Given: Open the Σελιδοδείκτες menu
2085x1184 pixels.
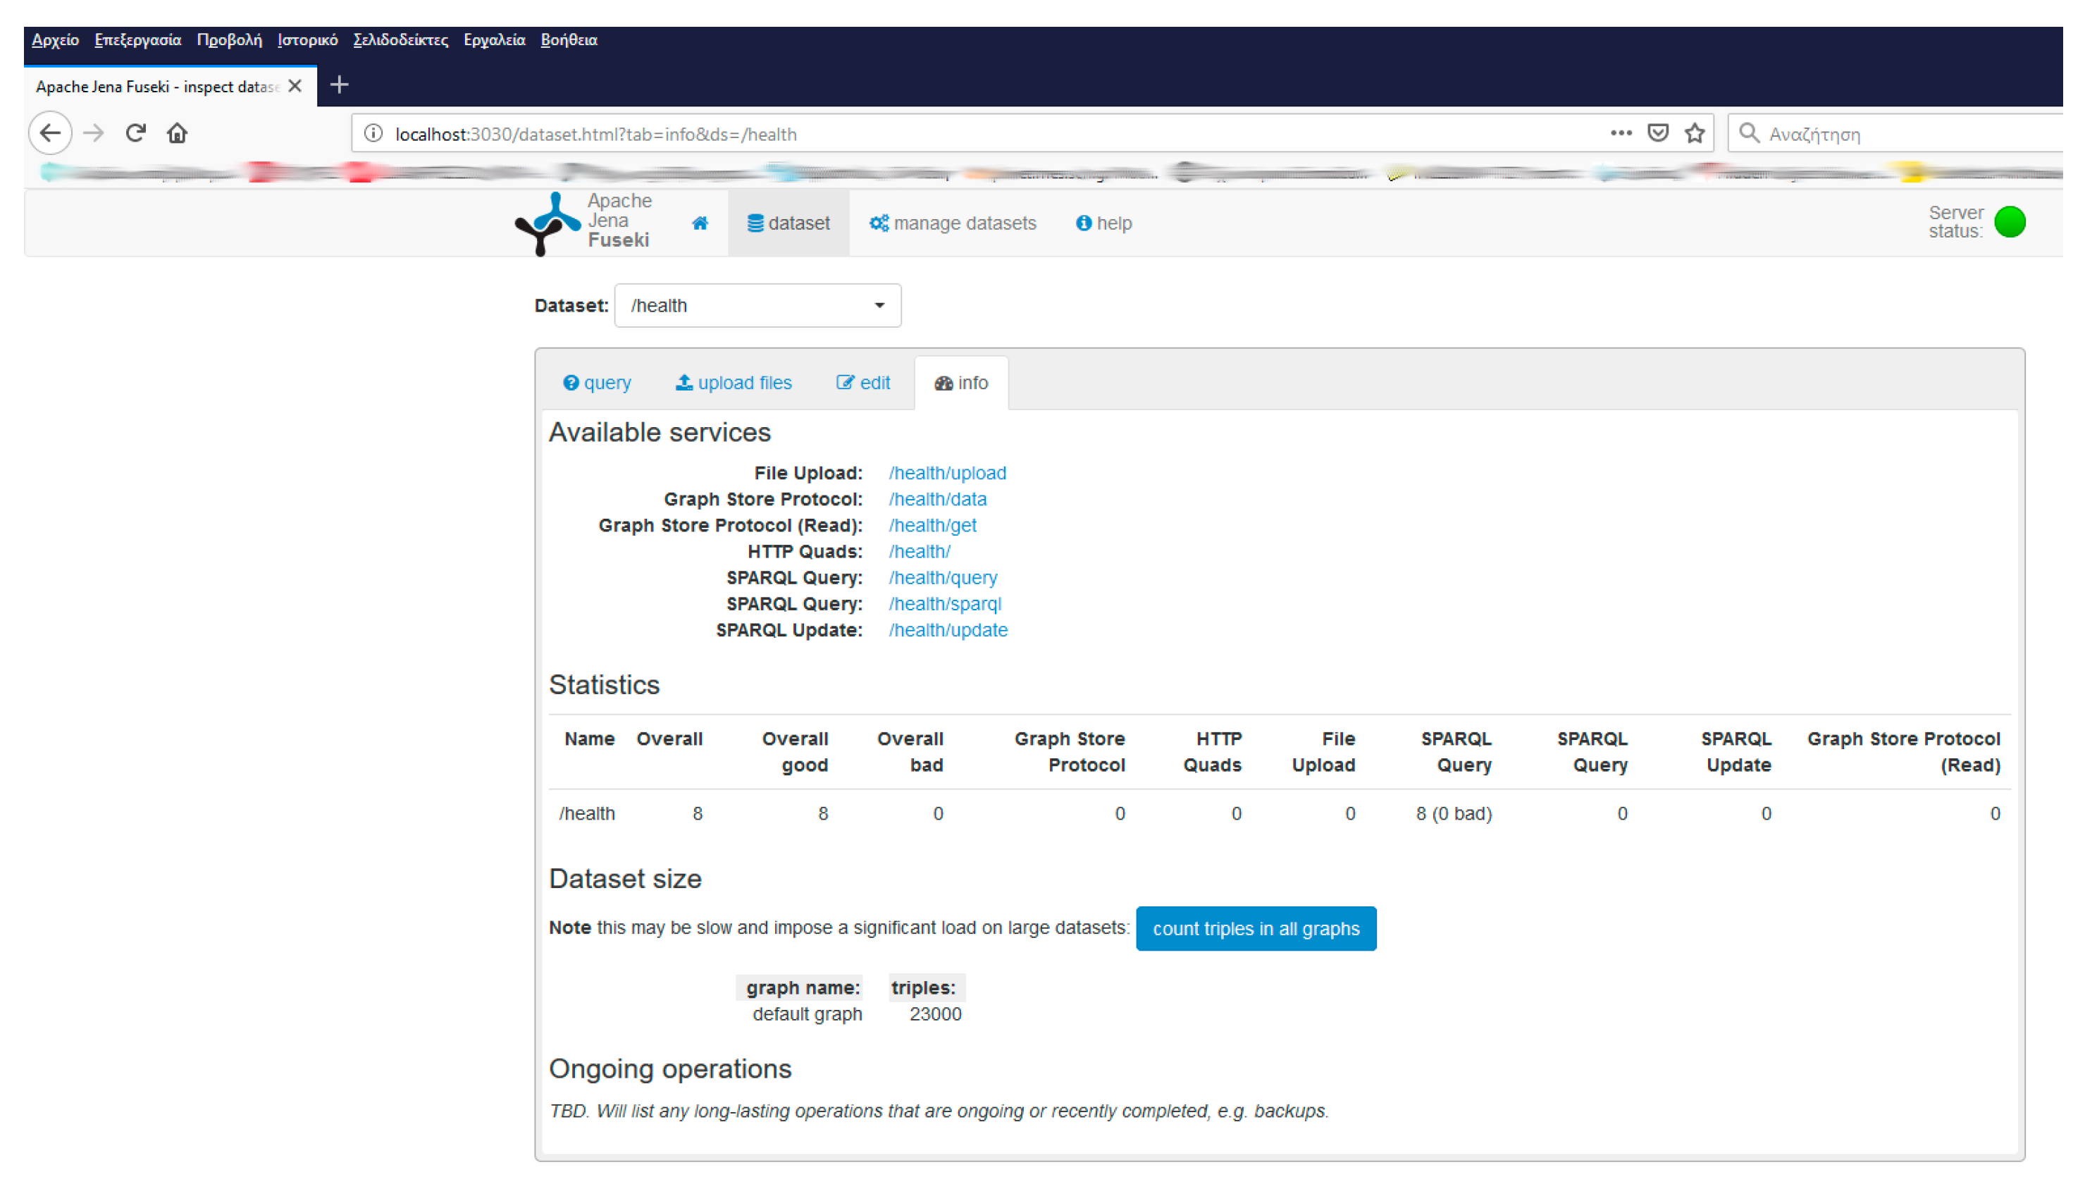Looking at the screenshot, I should 400,40.
